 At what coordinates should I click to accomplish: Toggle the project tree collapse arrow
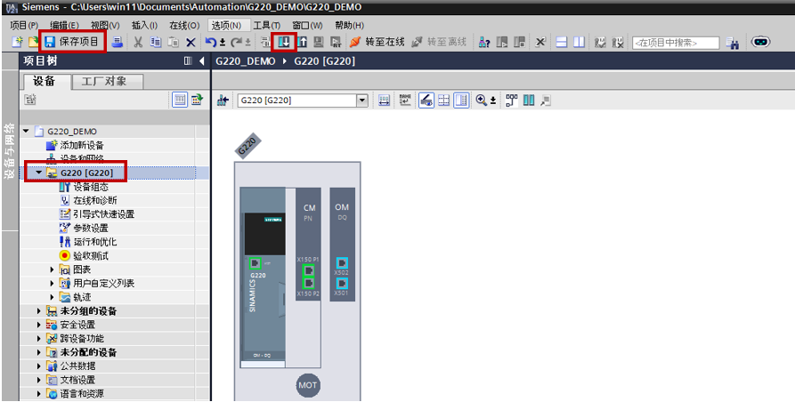pyautogui.click(x=202, y=61)
